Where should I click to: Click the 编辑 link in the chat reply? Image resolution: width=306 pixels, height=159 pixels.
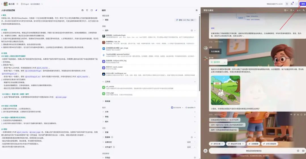(x=212, y=28)
